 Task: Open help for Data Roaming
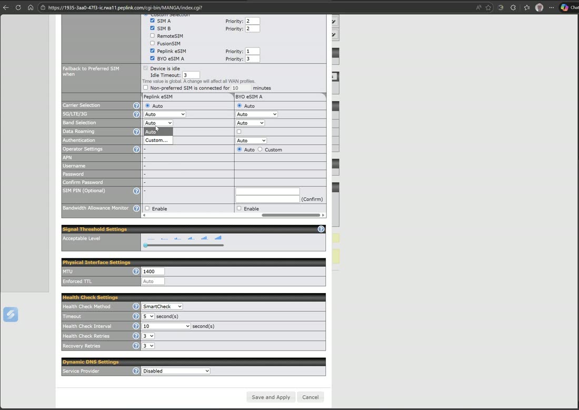click(136, 132)
